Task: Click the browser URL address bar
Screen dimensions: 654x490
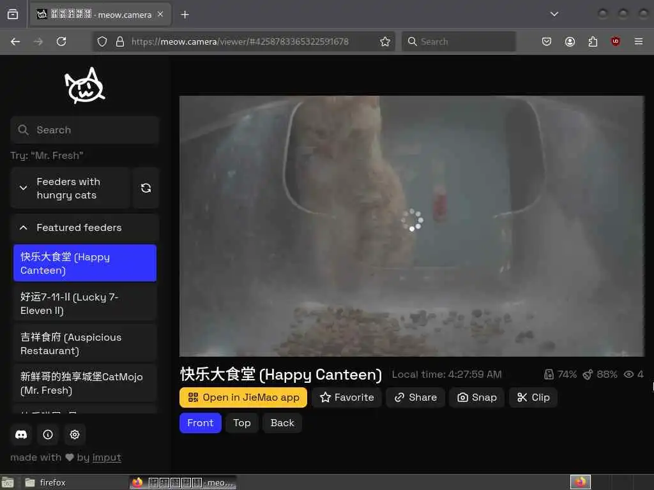Action: 243,41
